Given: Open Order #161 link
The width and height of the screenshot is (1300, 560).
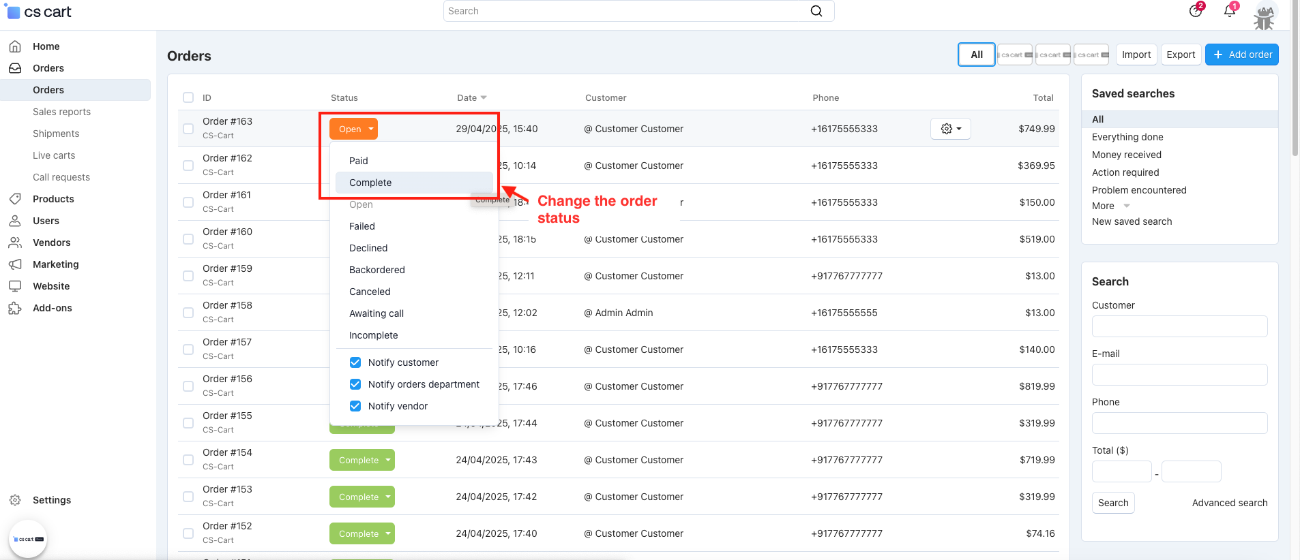Looking at the screenshot, I should (226, 195).
